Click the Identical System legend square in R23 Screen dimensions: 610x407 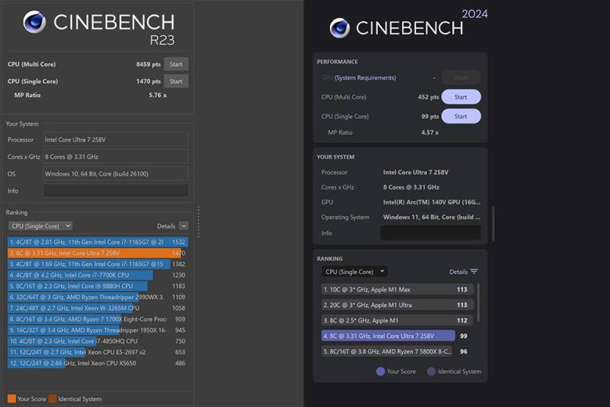[x=52, y=399]
